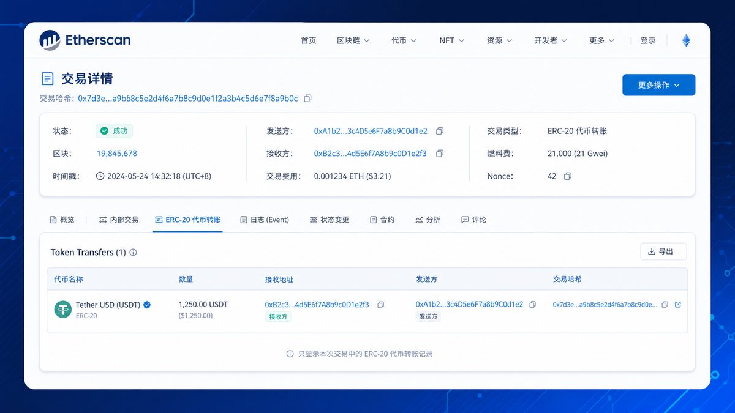Copy the sender address 0xA1b2 in summary
Viewport: 735px width, 413px height.
click(439, 131)
